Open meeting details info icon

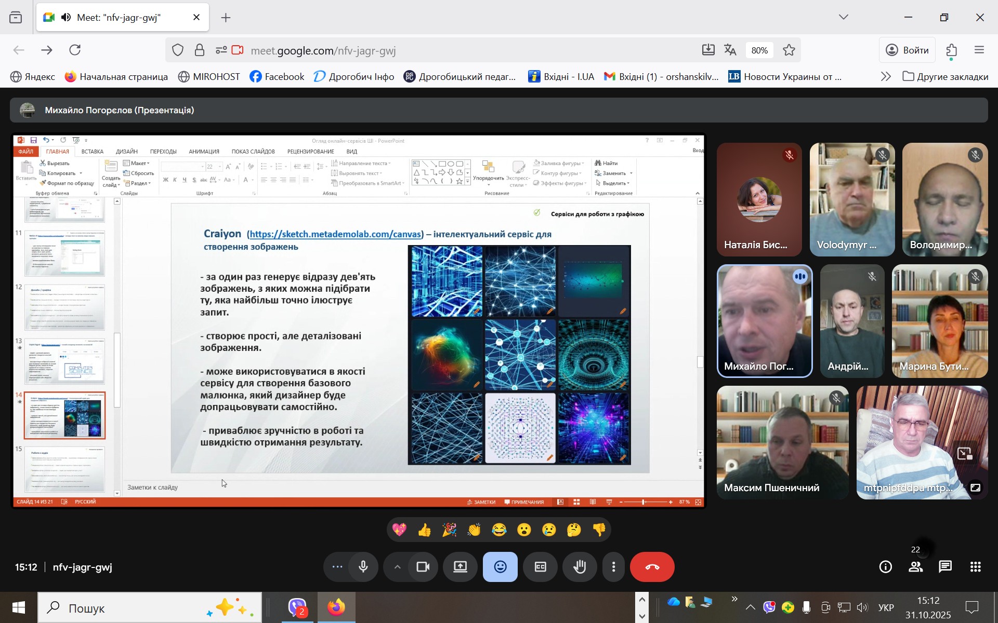click(x=885, y=567)
